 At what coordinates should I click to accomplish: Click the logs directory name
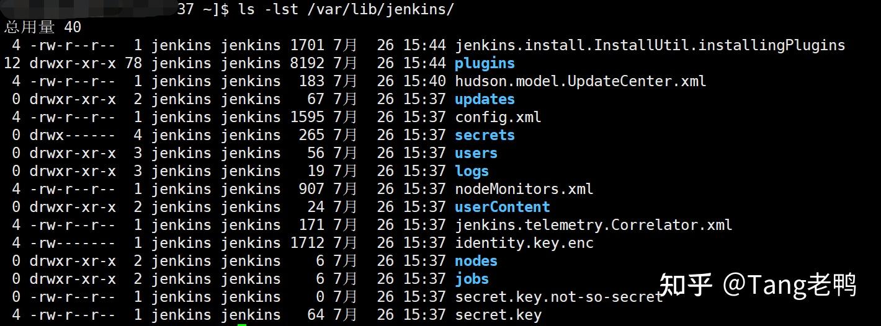[x=472, y=171]
